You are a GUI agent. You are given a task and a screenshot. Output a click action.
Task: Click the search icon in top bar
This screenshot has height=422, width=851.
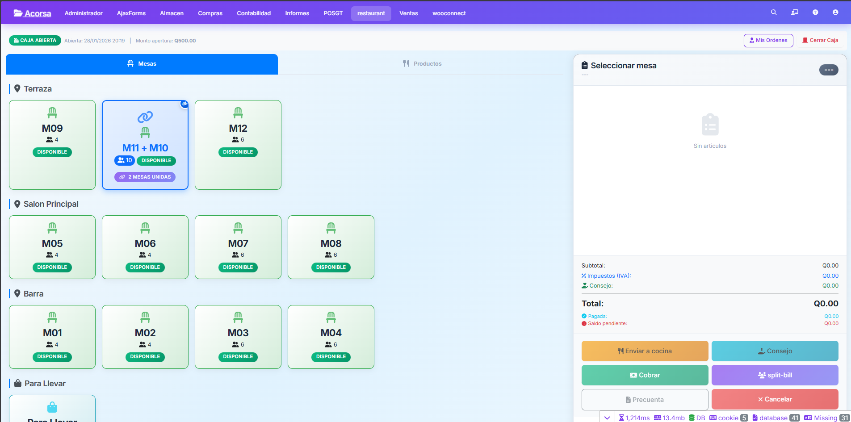(774, 13)
